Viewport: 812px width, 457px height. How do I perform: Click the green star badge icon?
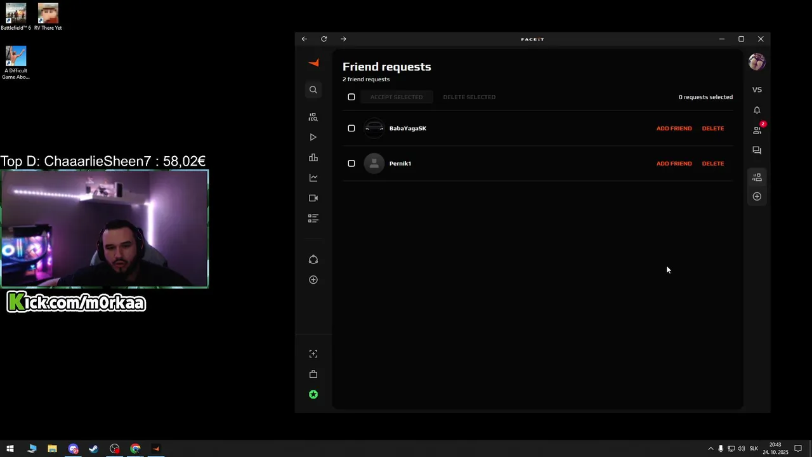pos(313,395)
